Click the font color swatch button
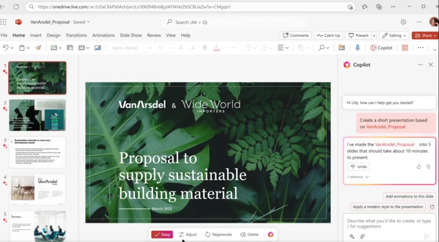This screenshot has width=439, height=242. pos(217,48)
